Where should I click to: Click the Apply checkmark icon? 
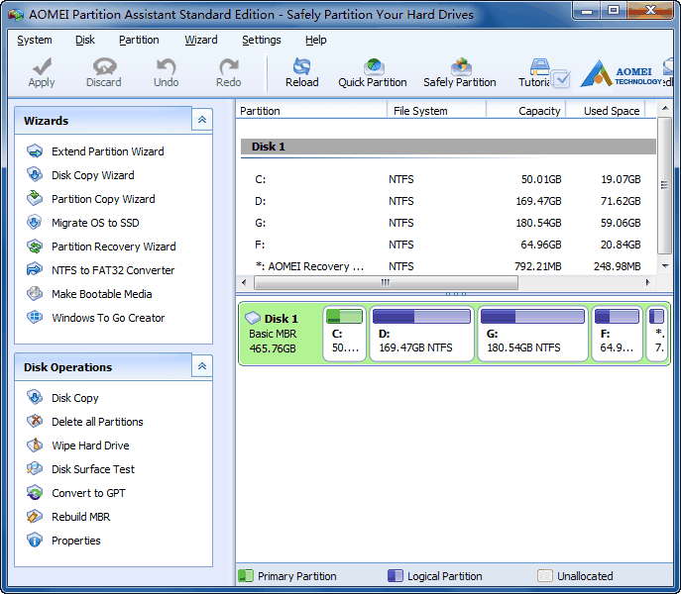42,68
